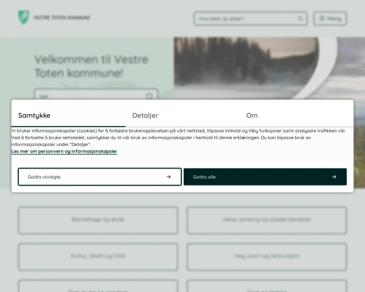The width and height of the screenshot is (365, 292).
Task: Open the Detaljer tab
Action: 182,116
